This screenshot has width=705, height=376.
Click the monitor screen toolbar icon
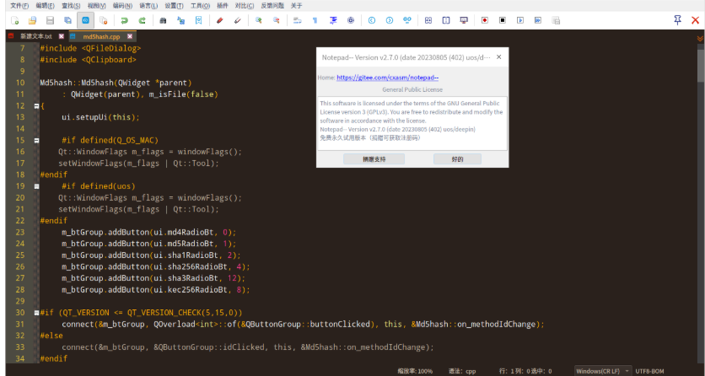[x=464, y=20]
